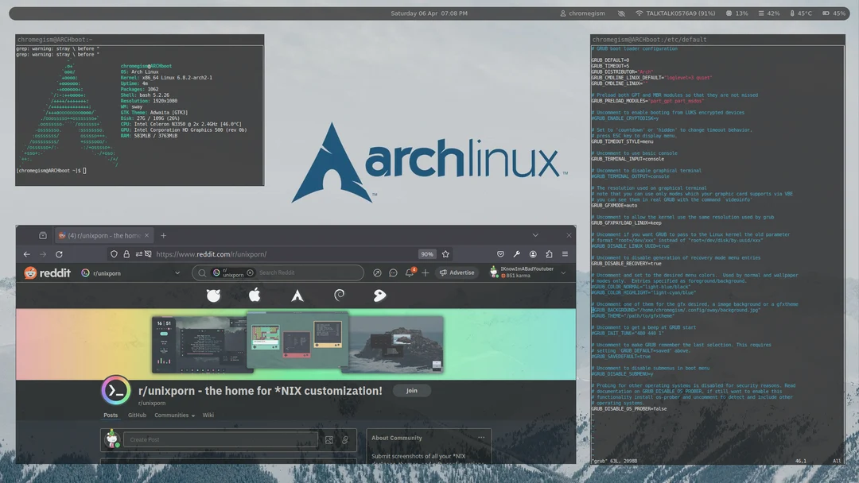This screenshot has width=859, height=483.
Task: Click the Arch Linux logo icon in banner
Action: [297, 296]
